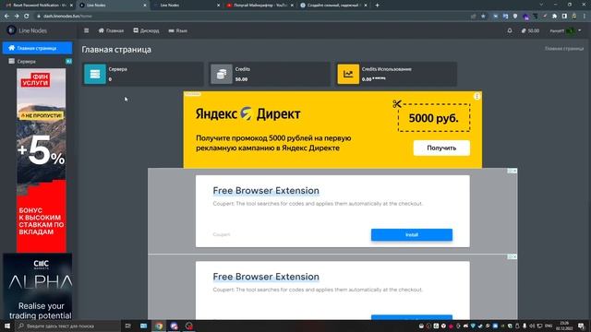This screenshot has height=332, width=591.
Task: Open Главная in top navigation
Action: (111, 30)
